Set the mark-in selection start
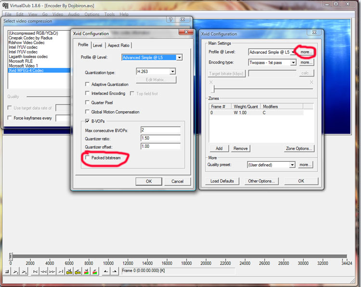 pyautogui.click(x=106, y=272)
